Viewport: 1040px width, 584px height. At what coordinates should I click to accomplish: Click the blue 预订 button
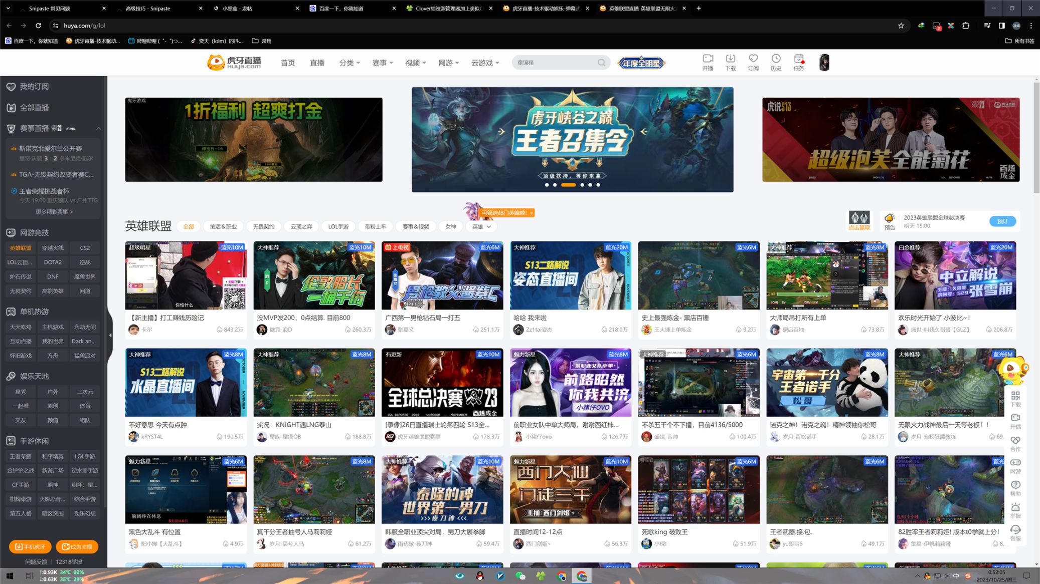pos(1002,221)
